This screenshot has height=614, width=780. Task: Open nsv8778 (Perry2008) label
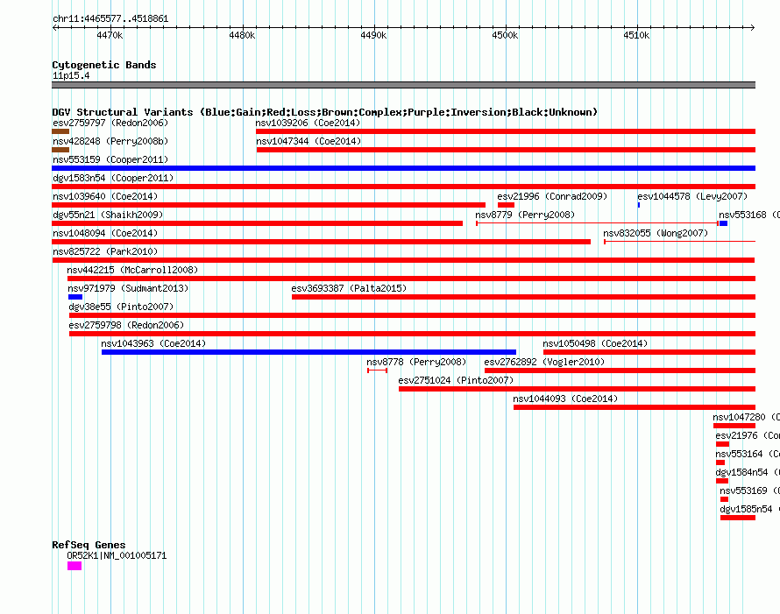pos(416,362)
